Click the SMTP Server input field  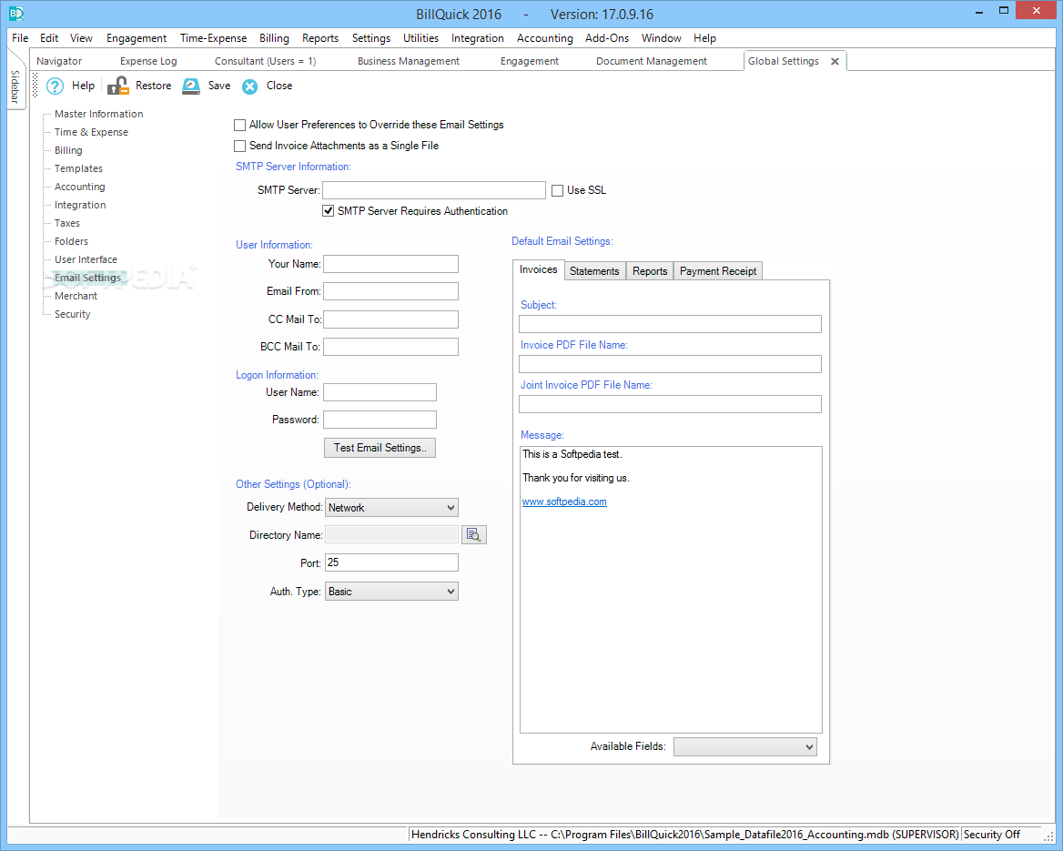pos(434,190)
